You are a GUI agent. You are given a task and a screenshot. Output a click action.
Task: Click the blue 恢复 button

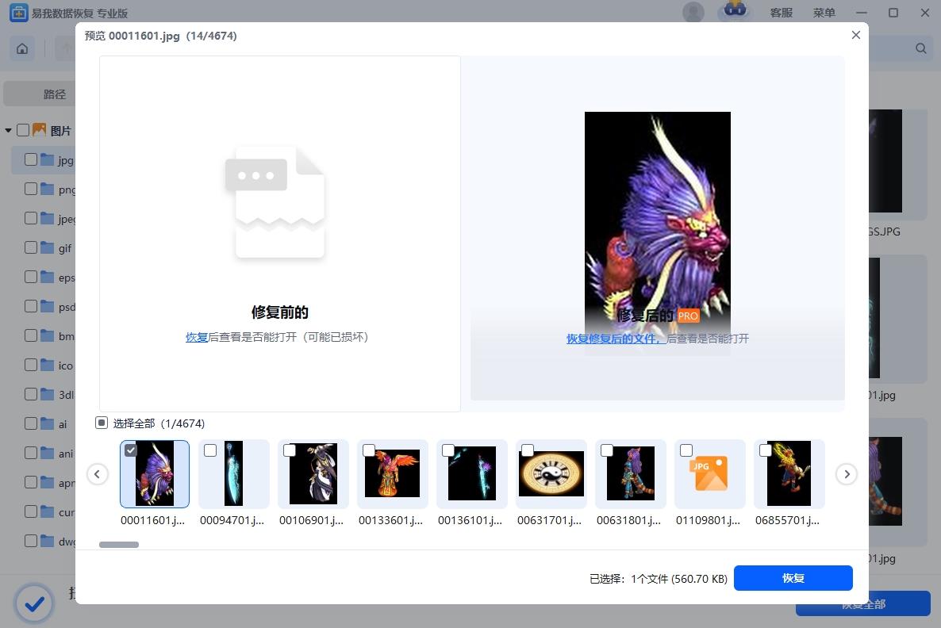click(x=793, y=577)
